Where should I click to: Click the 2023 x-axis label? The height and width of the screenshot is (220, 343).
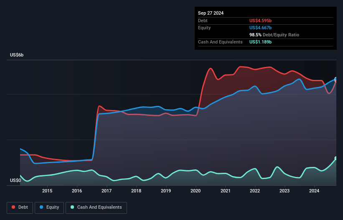pos(285,191)
